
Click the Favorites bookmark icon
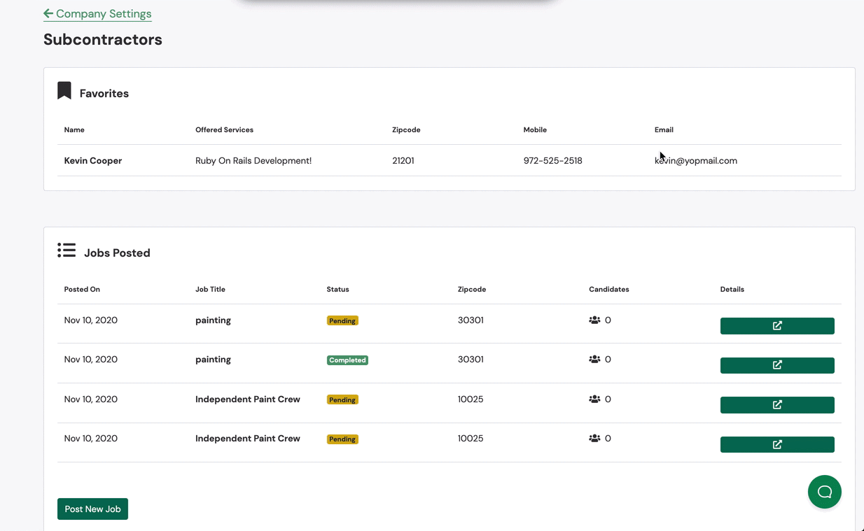(x=64, y=91)
